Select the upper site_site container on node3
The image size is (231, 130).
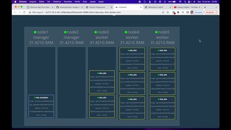(x=102, y=82)
